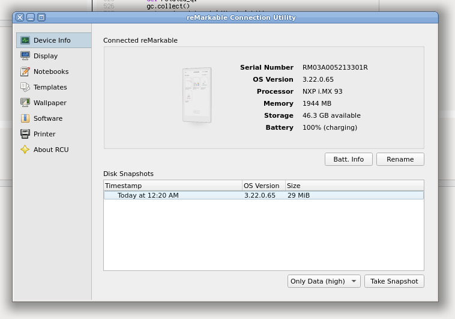Click the battery value 100% (charging)
This screenshot has width=455, height=319.
coord(330,127)
